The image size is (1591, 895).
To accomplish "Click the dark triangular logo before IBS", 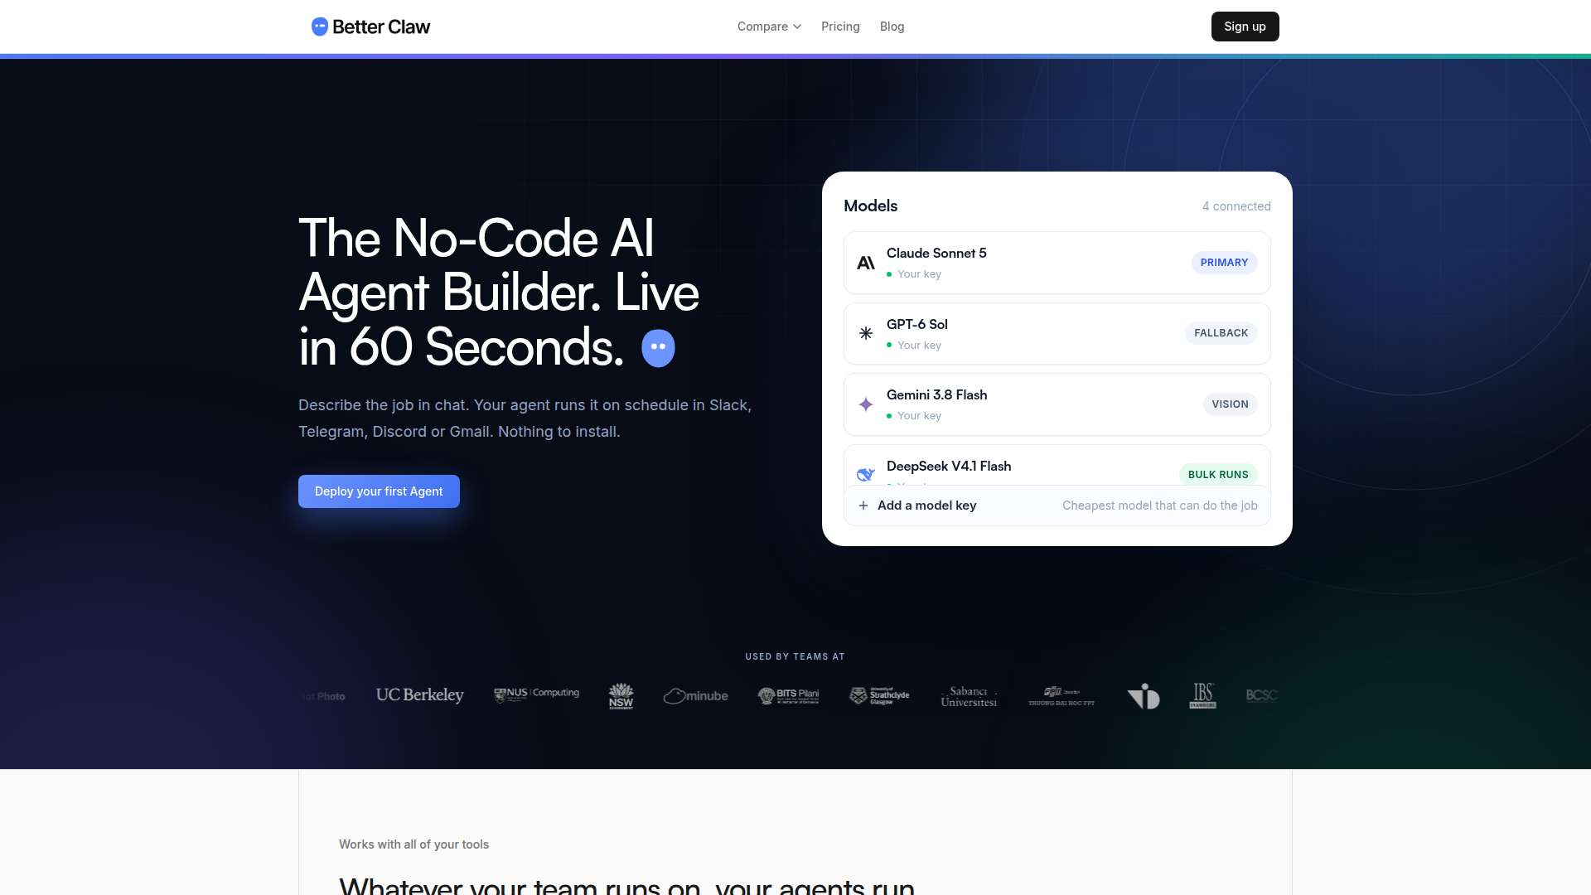I will click(x=1144, y=696).
